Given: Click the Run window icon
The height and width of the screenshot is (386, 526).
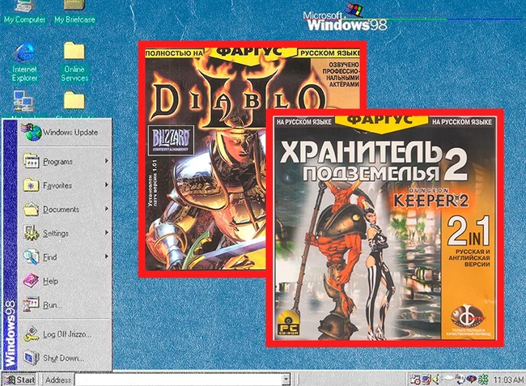Looking at the screenshot, I should click(32, 304).
